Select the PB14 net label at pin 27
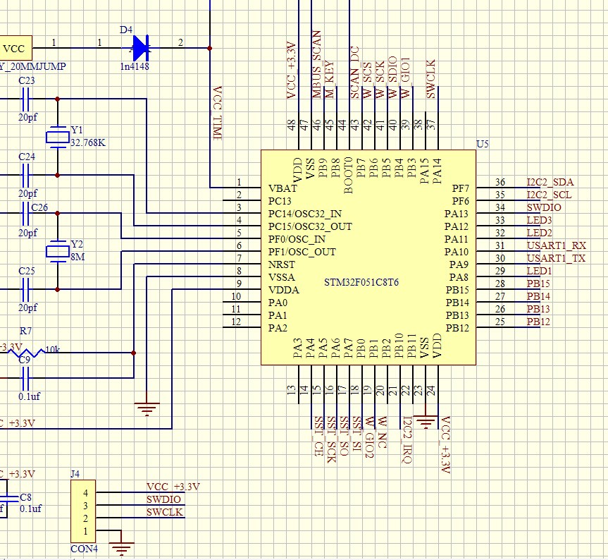This screenshot has height=560, width=608. click(538, 296)
